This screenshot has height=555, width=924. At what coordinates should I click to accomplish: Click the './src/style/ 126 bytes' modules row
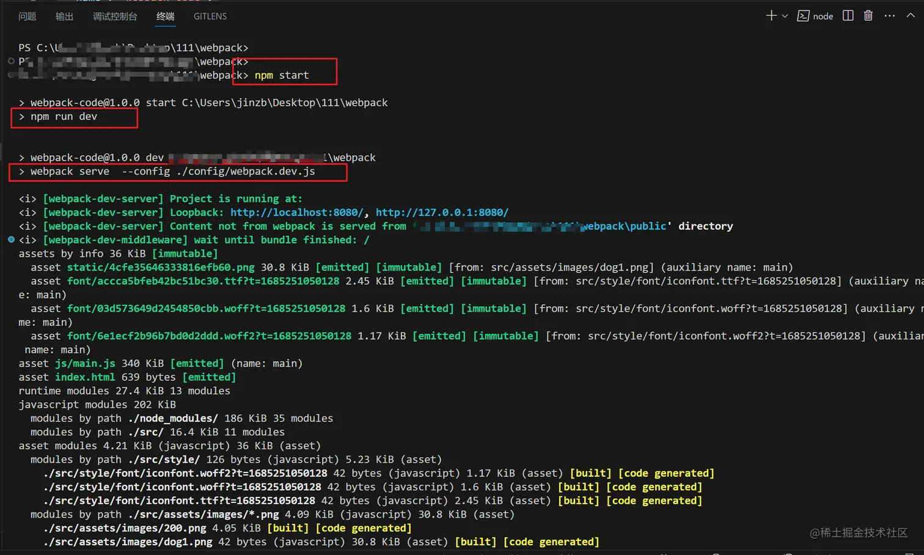(236, 460)
